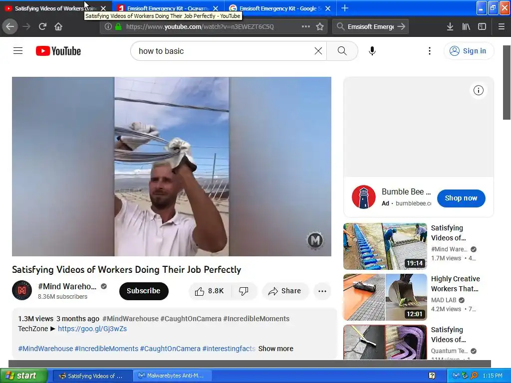Open #Mind Warehouse channel avatar
The image size is (511, 383).
tap(22, 290)
